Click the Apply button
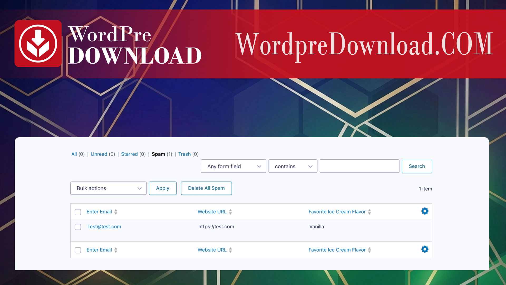Viewport: 506px width, 285px height. tap(163, 188)
